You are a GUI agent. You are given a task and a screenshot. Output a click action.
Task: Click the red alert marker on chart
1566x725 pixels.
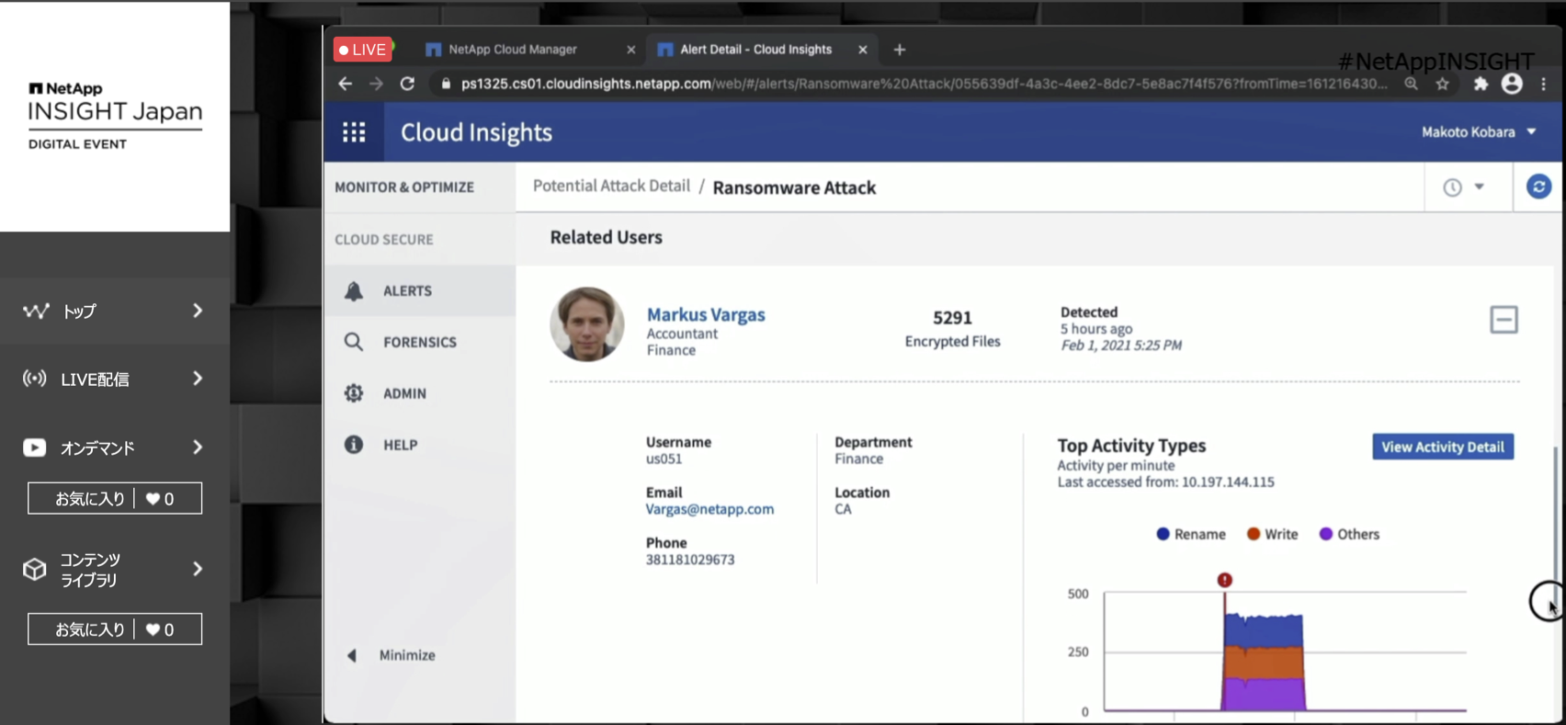[x=1224, y=580]
